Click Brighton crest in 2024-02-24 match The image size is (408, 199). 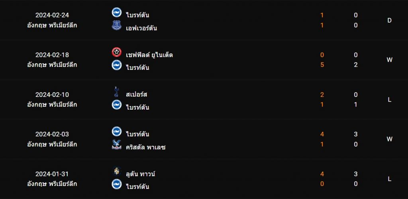pyautogui.click(x=116, y=13)
